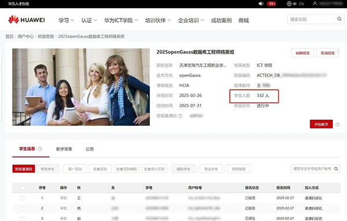Check the checkbox for row 2
This screenshot has width=347, height=221.
(x=22, y=208)
